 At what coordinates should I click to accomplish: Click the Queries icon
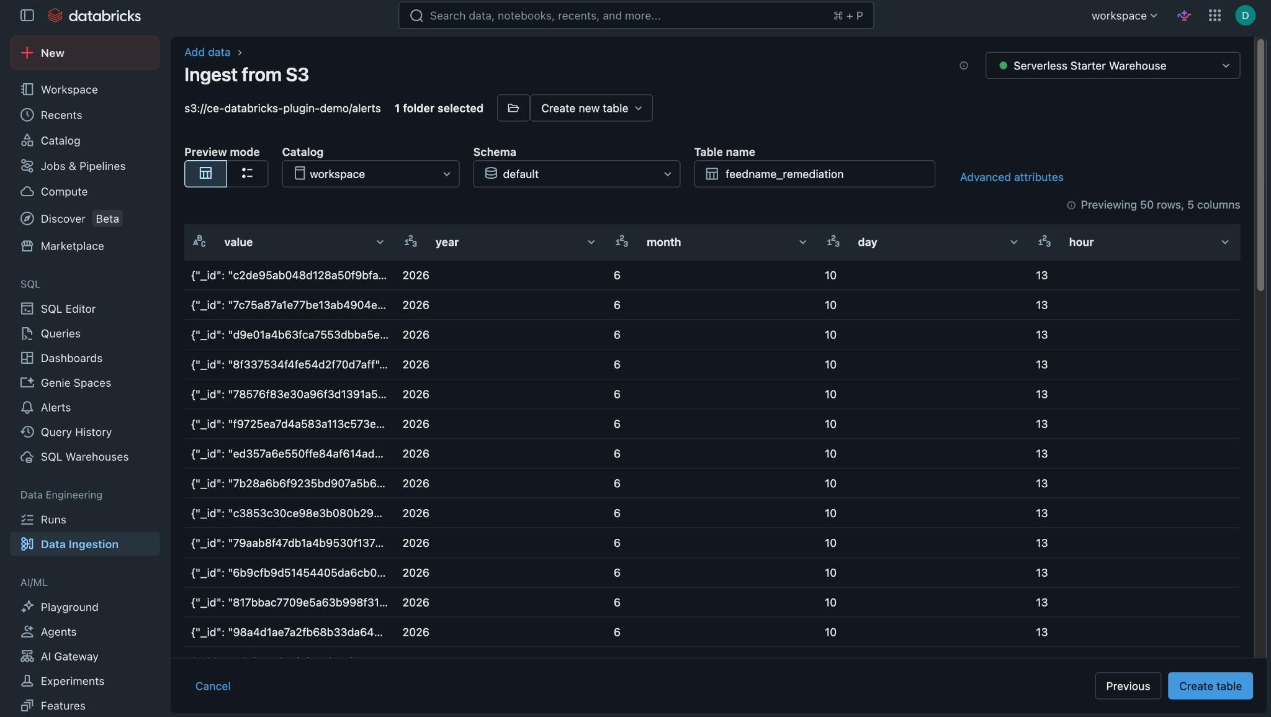coord(27,333)
